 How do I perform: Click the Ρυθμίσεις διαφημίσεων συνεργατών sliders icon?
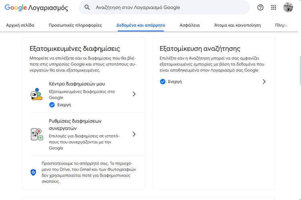[x=37, y=134]
